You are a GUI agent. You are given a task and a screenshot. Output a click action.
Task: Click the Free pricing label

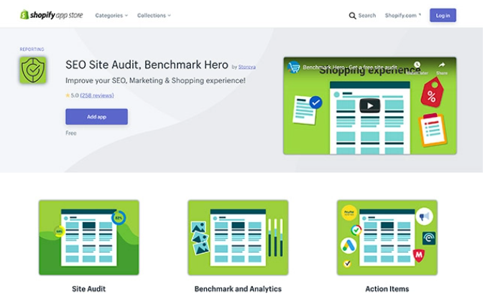pyautogui.click(x=71, y=133)
